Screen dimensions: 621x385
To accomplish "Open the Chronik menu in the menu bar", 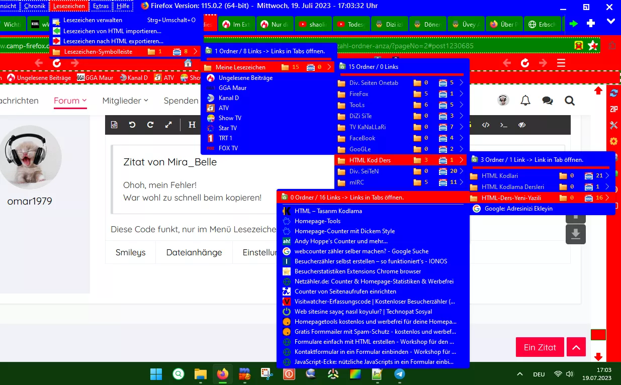I will coord(35,6).
